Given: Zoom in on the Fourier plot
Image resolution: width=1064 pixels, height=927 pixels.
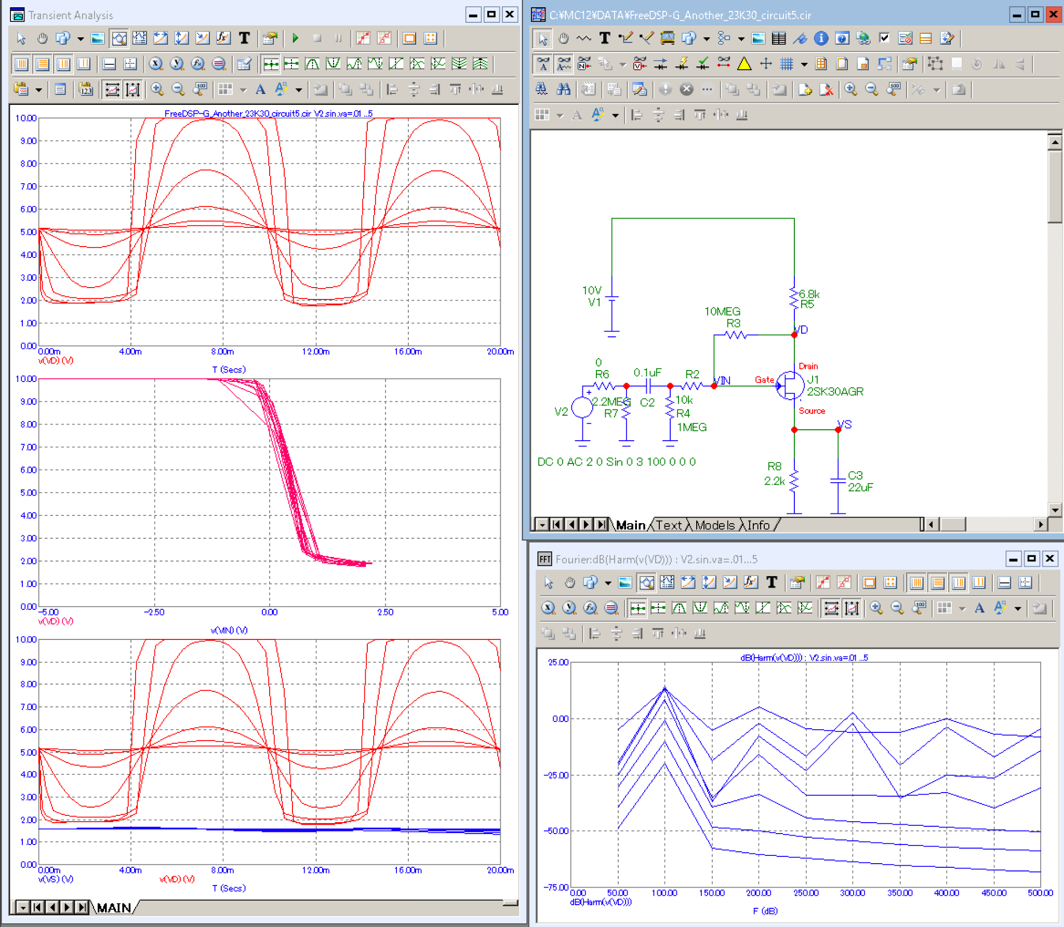Looking at the screenshot, I should point(876,608).
